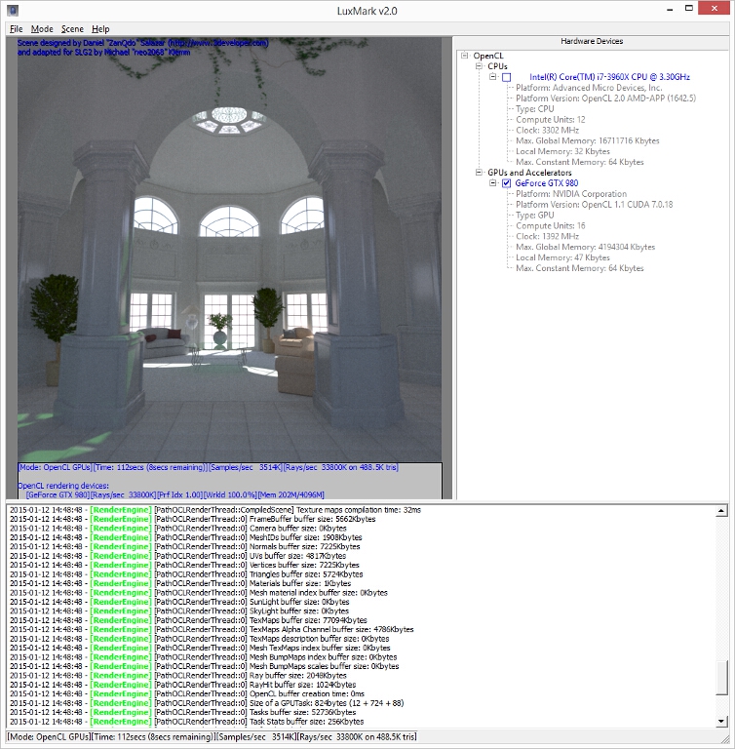This screenshot has height=749, width=735.
Task: Maximize the LuxMark window
Action: click(672, 9)
